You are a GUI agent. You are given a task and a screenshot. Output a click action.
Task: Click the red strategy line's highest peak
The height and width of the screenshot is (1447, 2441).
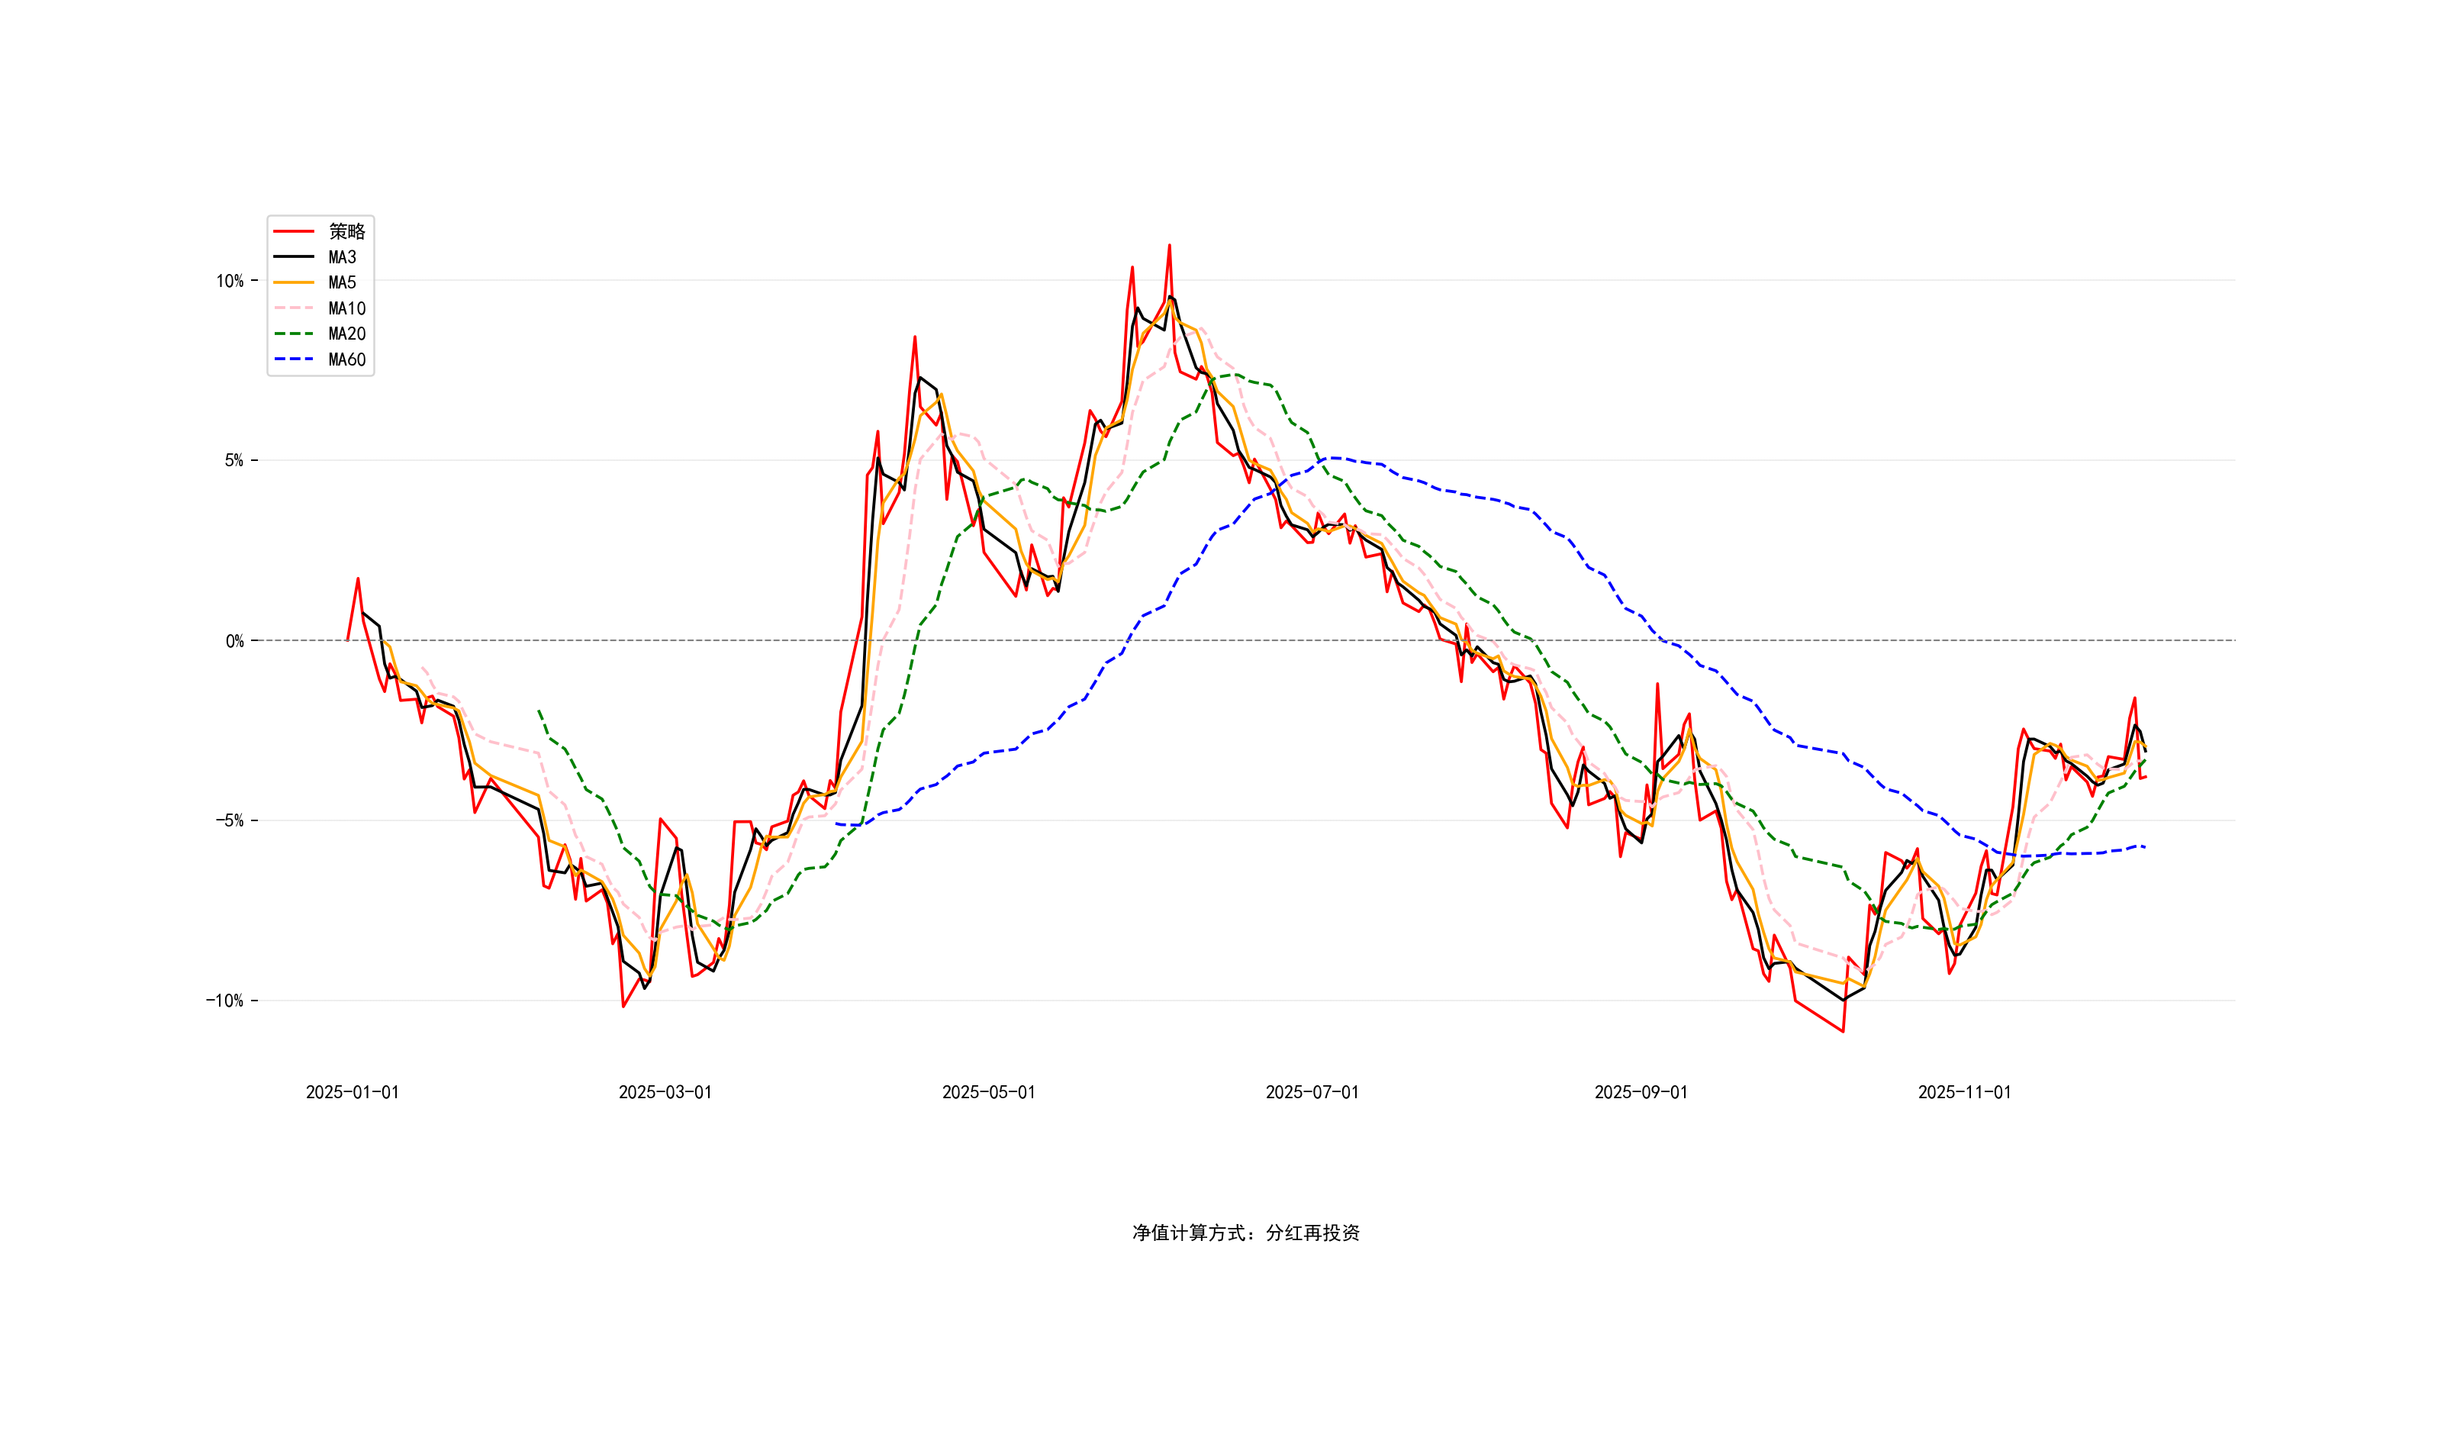1170,246
